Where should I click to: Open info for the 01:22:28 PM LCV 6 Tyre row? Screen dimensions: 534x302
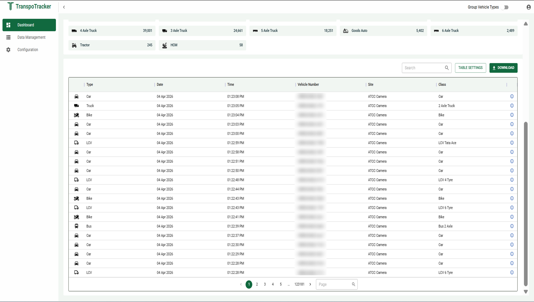click(x=512, y=273)
